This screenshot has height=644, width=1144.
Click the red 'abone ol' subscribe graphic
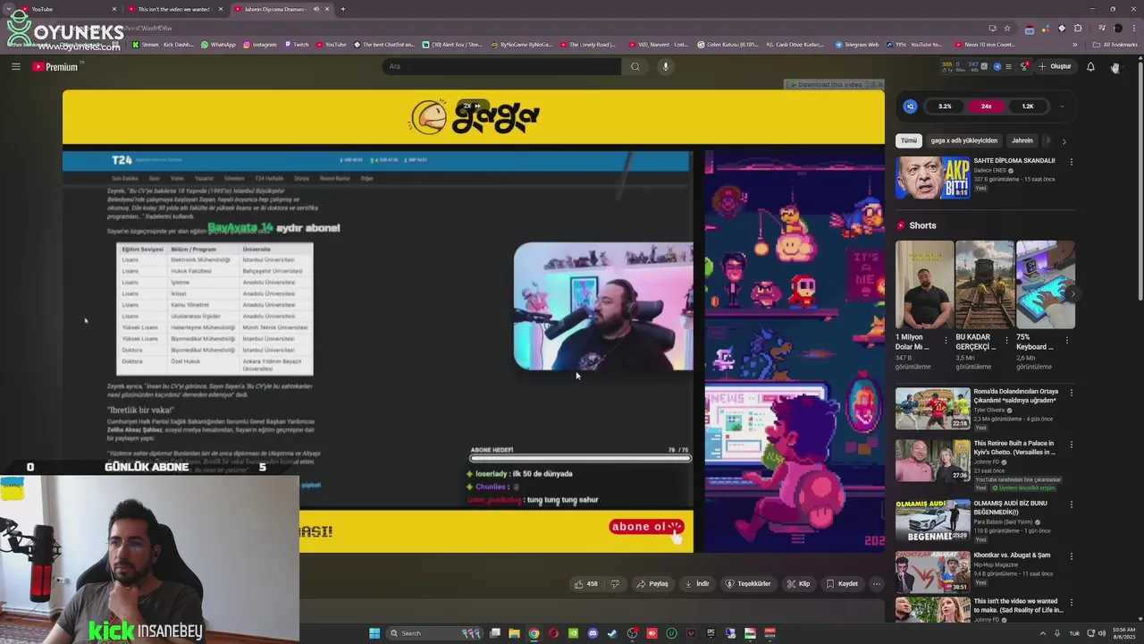click(646, 527)
